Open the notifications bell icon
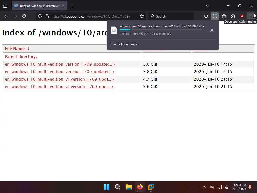This screenshot has height=193, width=257. pos(250,187)
